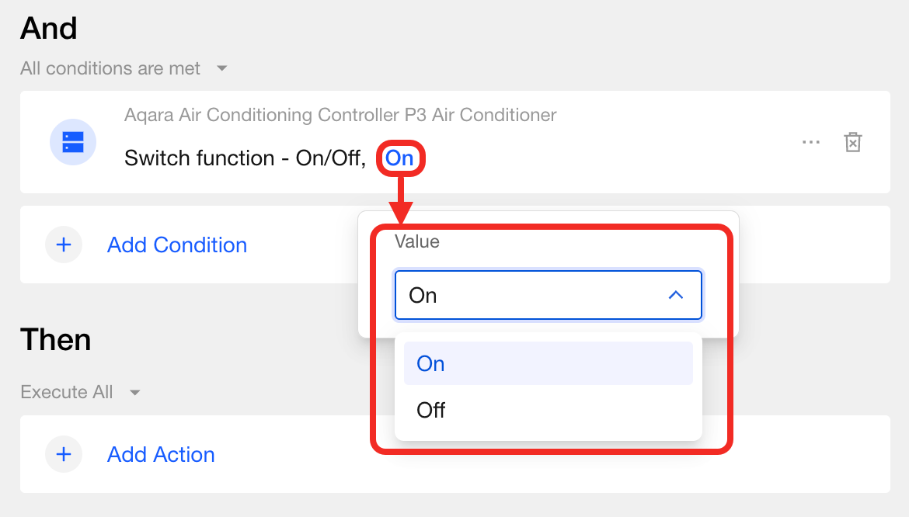Choose the "Off" option in the dropdown list
This screenshot has width=909, height=517.
tap(548, 410)
